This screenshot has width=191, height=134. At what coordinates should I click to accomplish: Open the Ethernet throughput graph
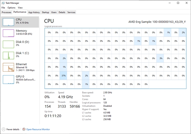pos(8,67)
